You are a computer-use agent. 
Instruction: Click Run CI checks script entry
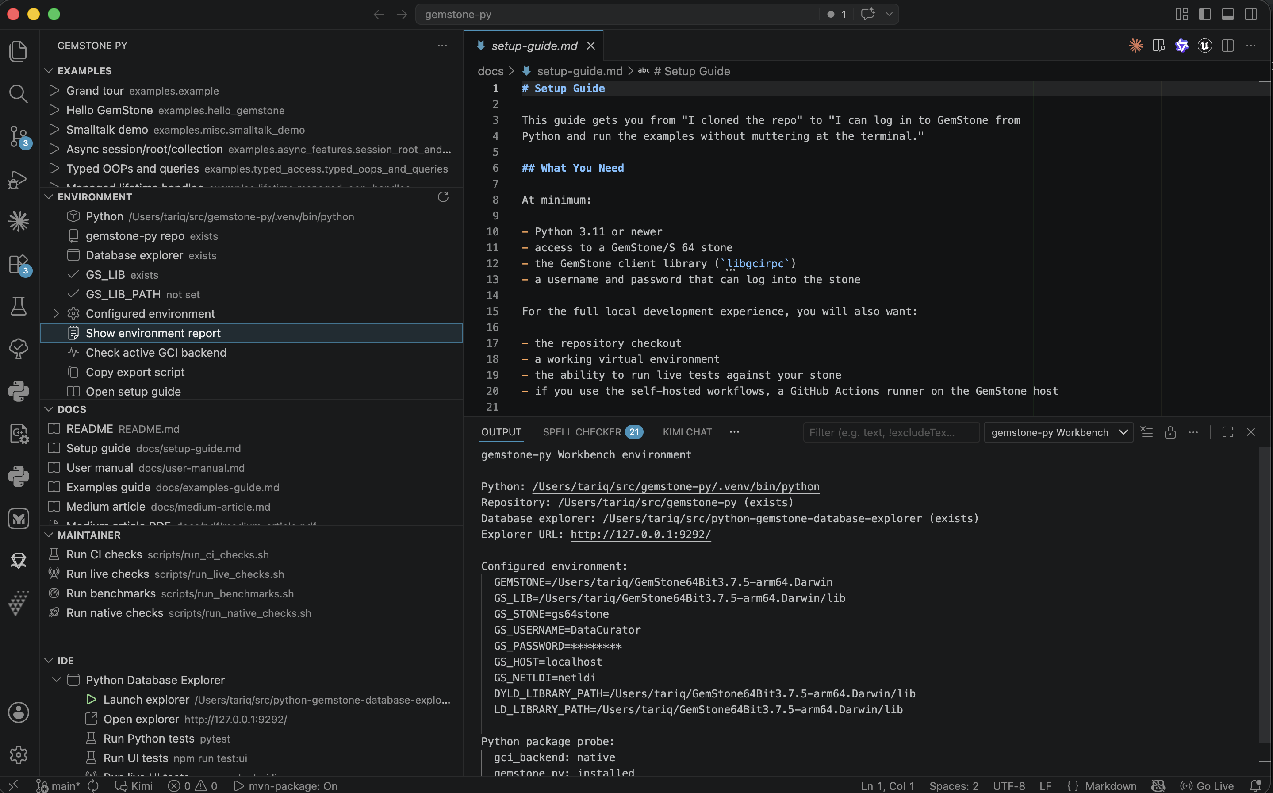(251, 554)
